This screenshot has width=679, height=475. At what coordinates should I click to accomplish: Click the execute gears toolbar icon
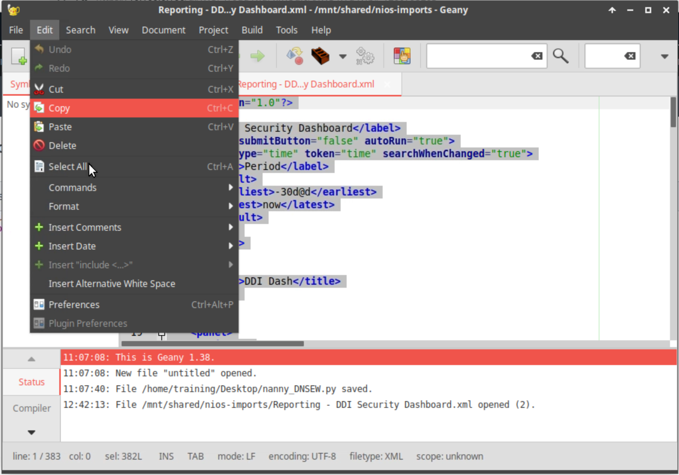tap(365, 56)
